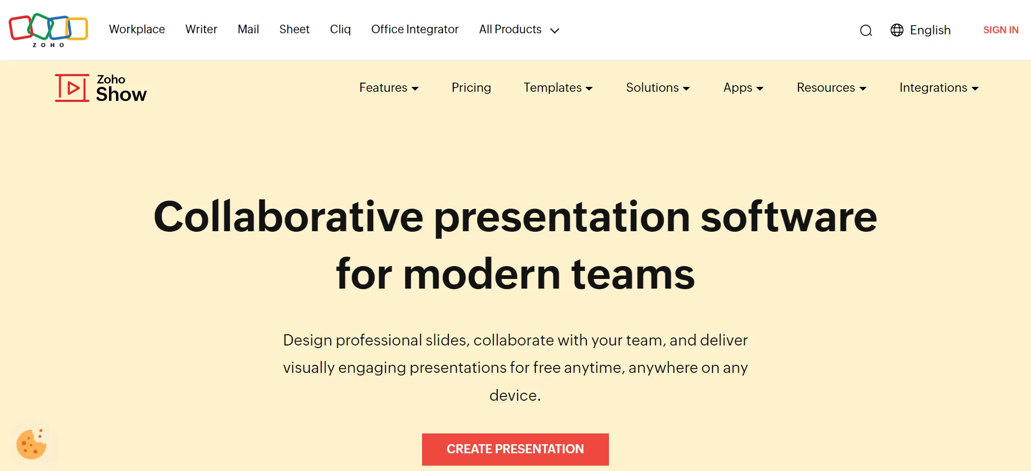The image size is (1031, 471).
Task: Click SIGN IN
Action: 1000,30
